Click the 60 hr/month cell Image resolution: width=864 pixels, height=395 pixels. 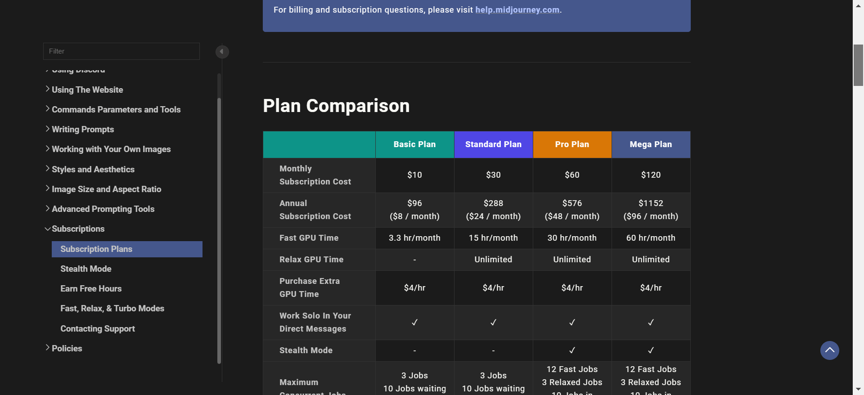(651, 238)
